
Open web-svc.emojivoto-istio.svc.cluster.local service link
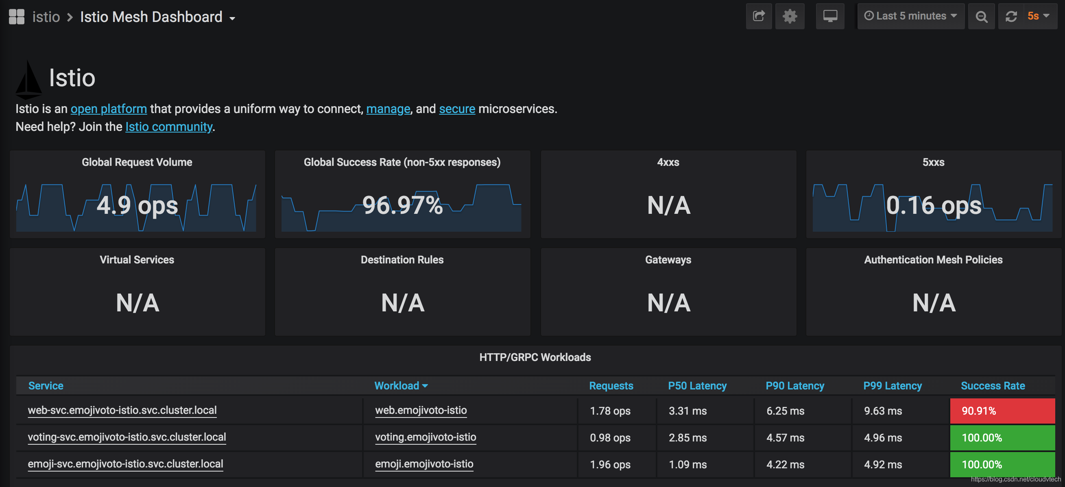coord(122,410)
